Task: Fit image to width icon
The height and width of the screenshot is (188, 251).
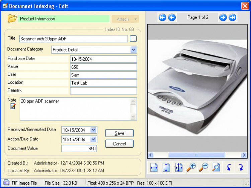Action: [x=154, y=167]
